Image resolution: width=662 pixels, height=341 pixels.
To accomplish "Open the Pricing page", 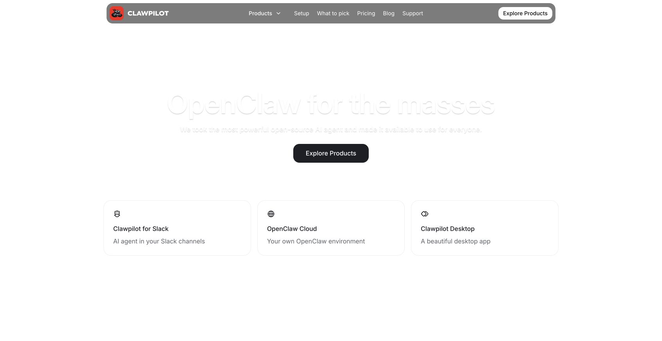I will pyautogui.click(x=366, y=13).
